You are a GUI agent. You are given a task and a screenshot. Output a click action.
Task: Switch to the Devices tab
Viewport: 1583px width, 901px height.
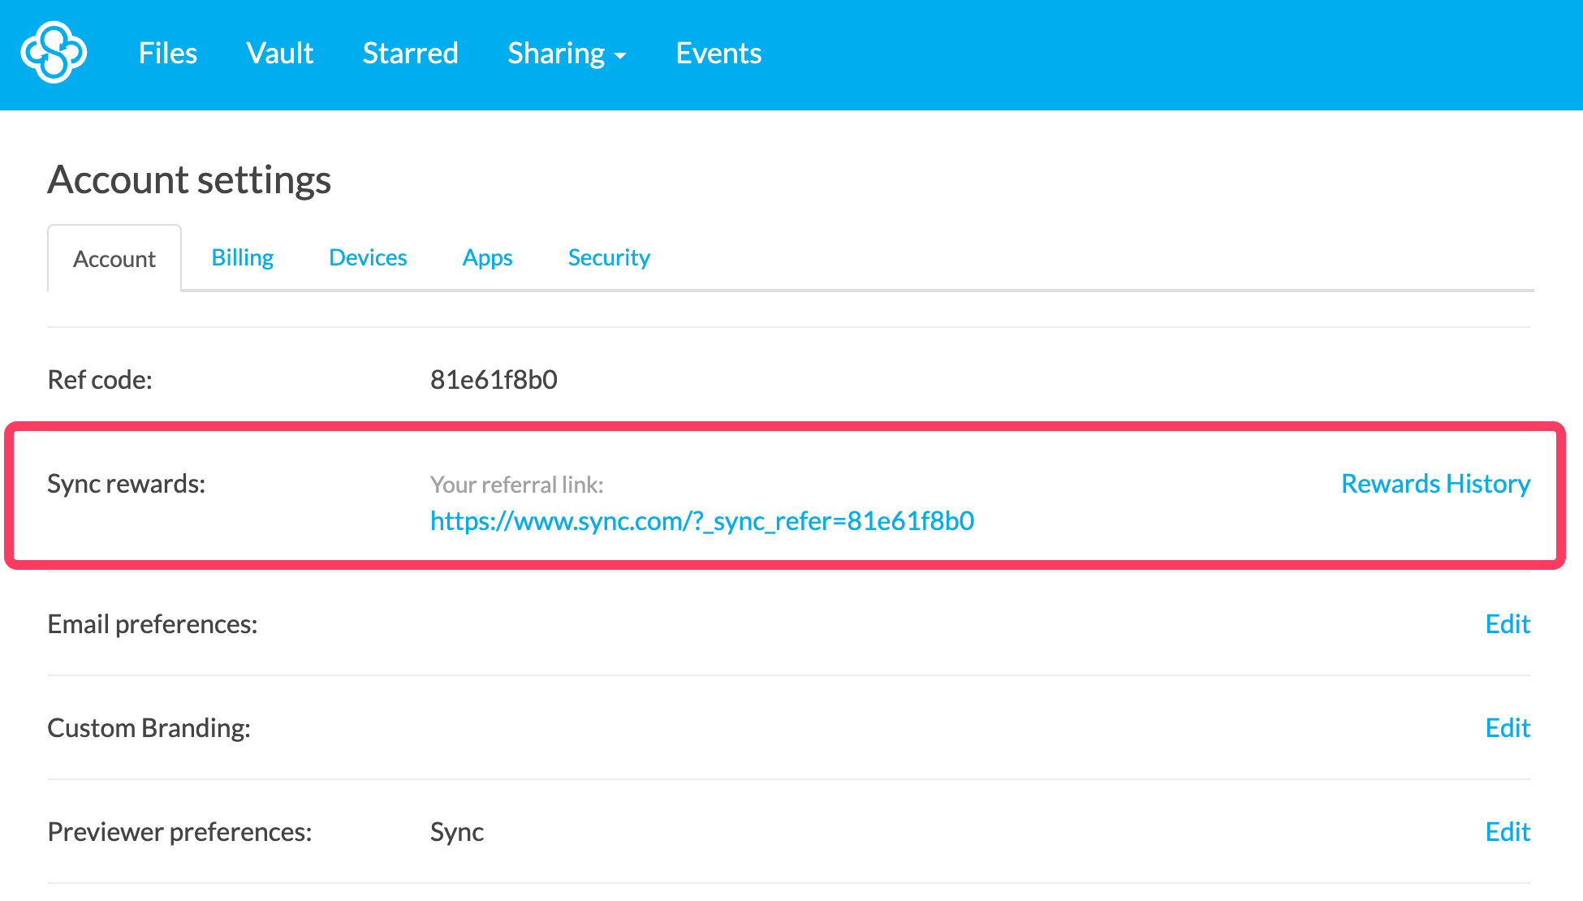[x=368, y=257]
